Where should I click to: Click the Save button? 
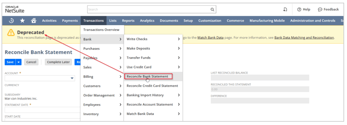point(10,62)
